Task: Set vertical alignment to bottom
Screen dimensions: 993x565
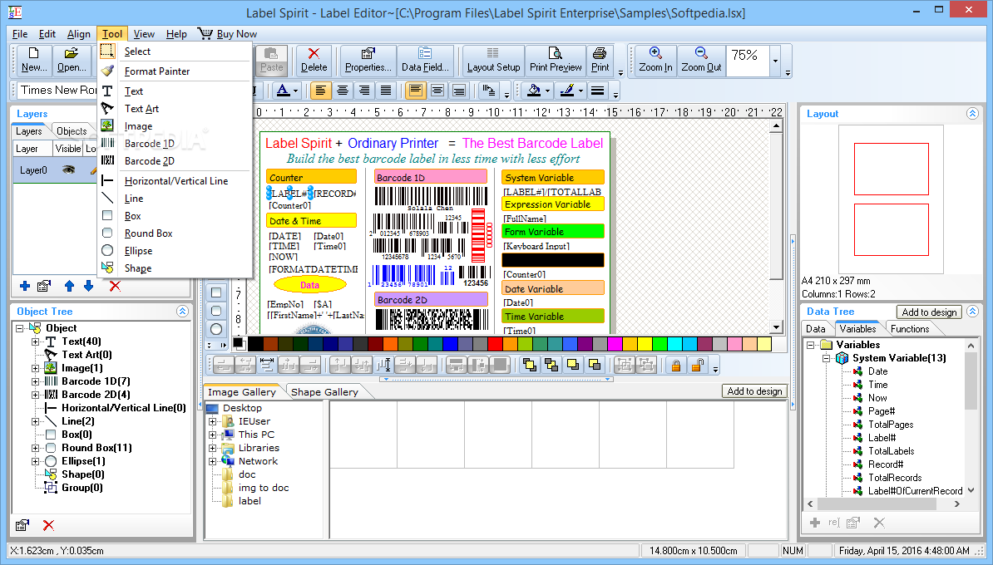Action: [x=459, y=91]
